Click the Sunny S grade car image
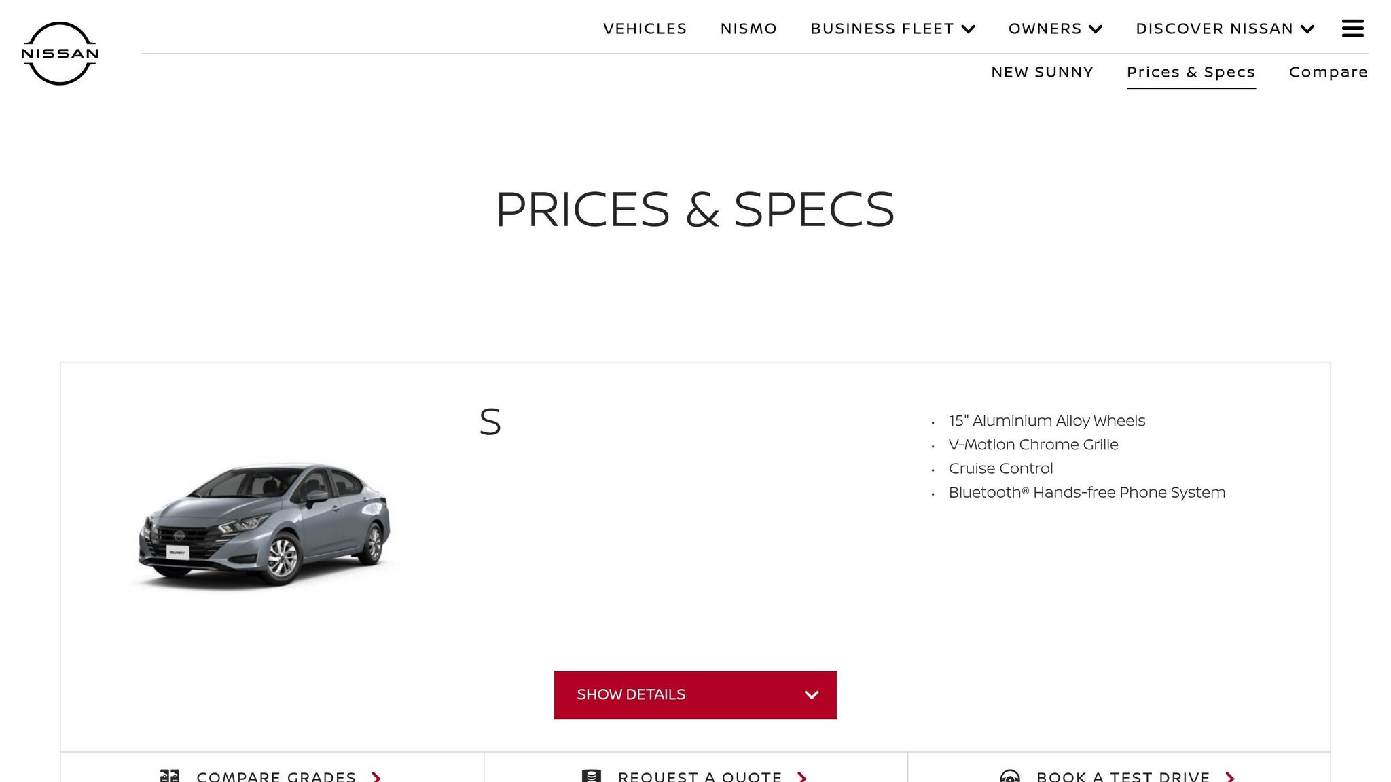 (x=265, y=523)
